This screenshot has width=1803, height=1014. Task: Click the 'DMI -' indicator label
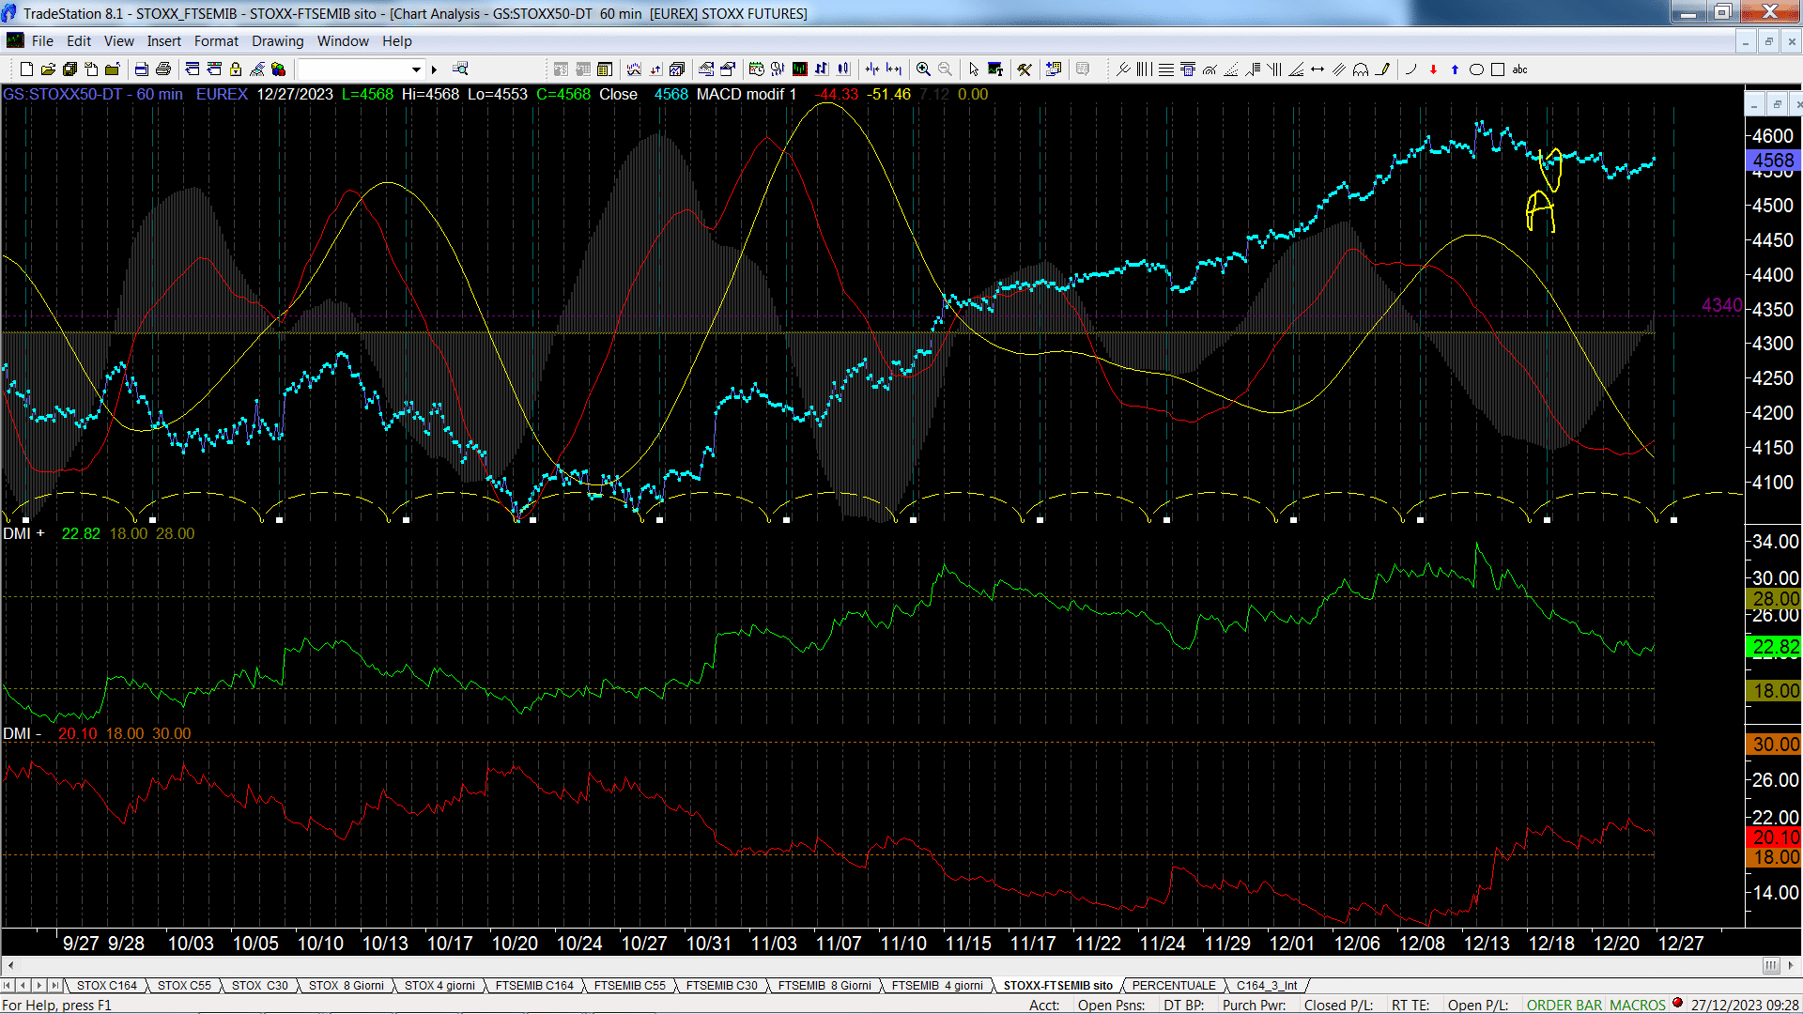point(23,733)
